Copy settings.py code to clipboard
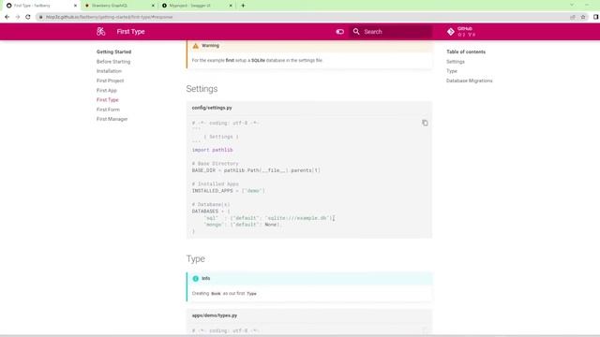The width and height of the screenshot is (600, 337). pos(425,123)
